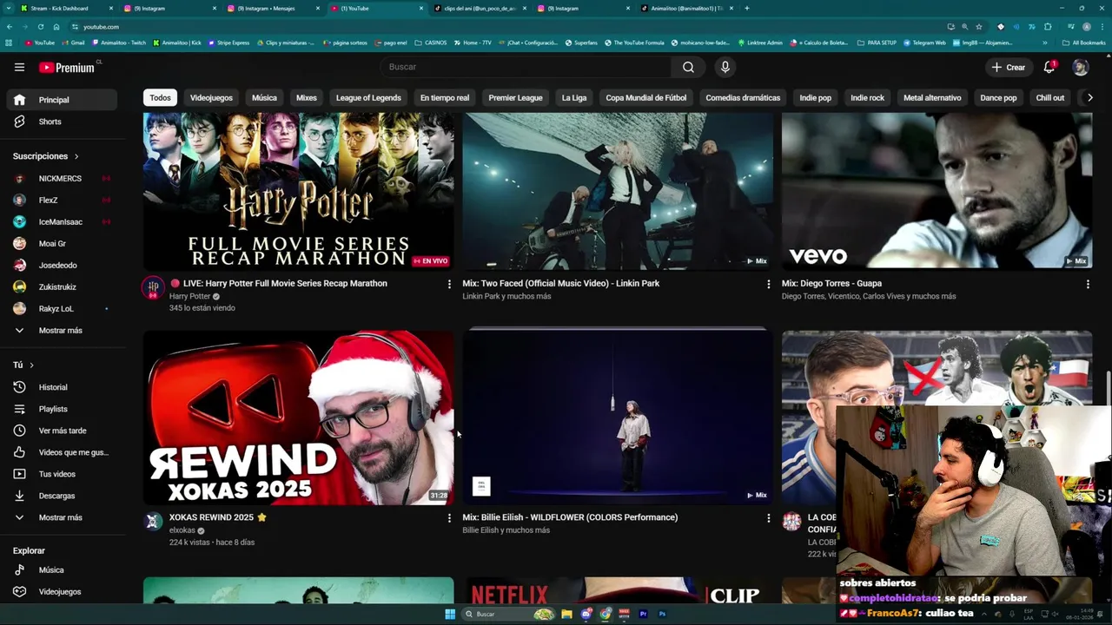Open the Linkin Park mix thumbnail

point(618,191)
